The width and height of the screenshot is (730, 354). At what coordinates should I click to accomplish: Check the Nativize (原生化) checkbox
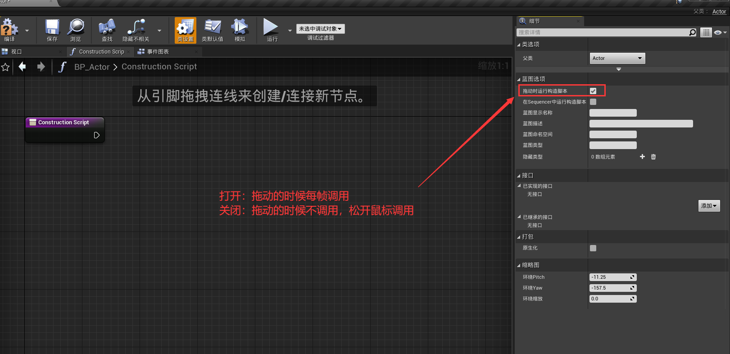(593, 248)
